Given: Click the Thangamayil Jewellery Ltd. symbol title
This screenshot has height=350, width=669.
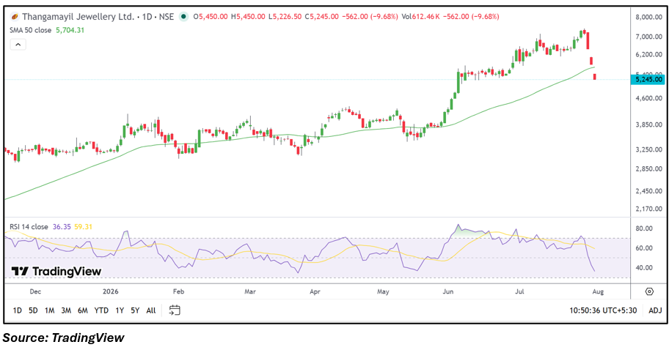Looking at the screenshot, I should [x=78, y=17].
